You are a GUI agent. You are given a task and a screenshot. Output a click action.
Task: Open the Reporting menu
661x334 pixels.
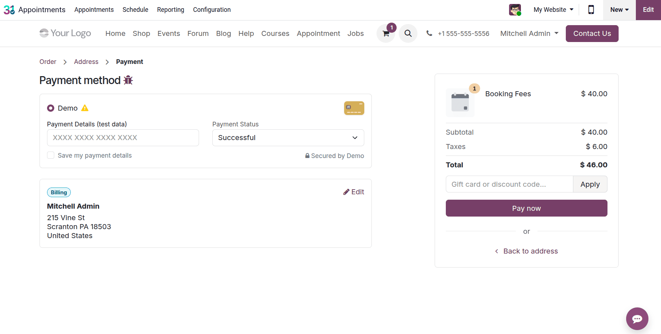coord(171,10)
